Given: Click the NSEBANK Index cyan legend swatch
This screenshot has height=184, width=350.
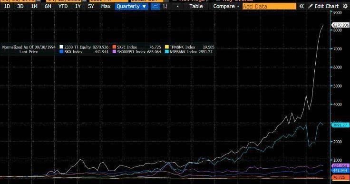Looking at the screenshot, I should coord(167,52).
